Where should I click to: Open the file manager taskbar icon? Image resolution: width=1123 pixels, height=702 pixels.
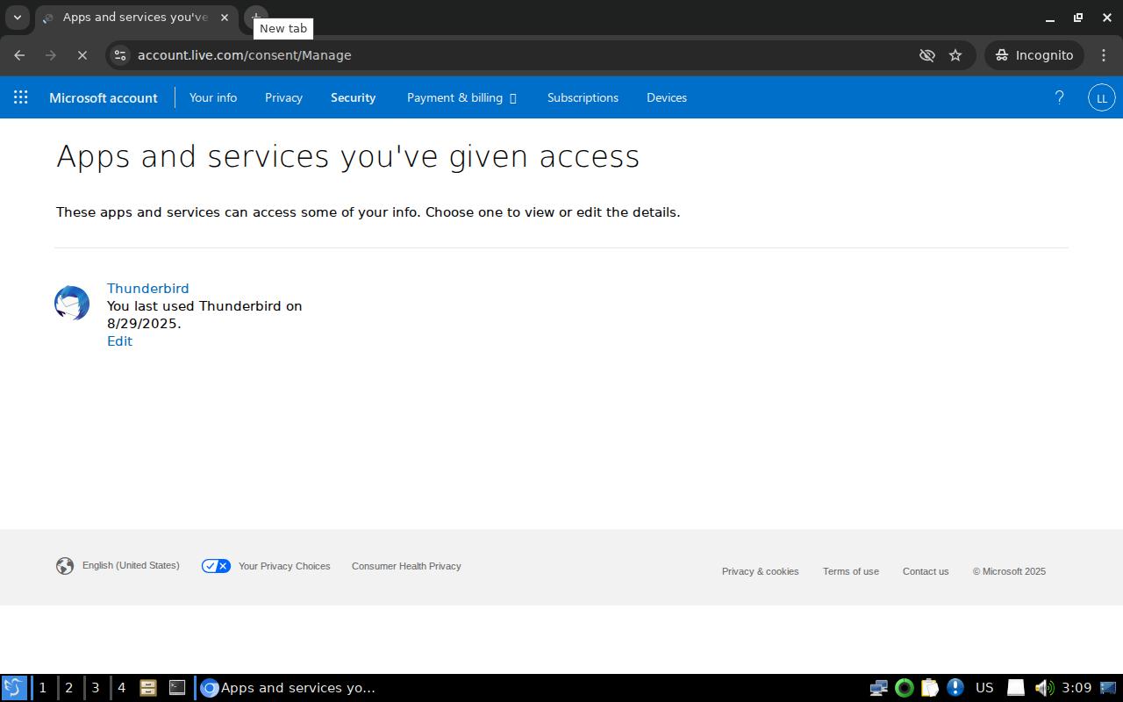pos(147,688)
